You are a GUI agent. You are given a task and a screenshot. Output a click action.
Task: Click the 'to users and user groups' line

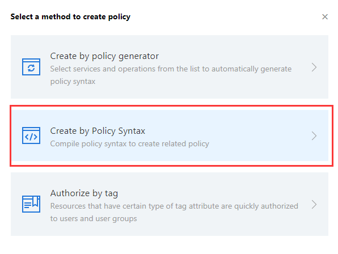[x=94, y=219]
